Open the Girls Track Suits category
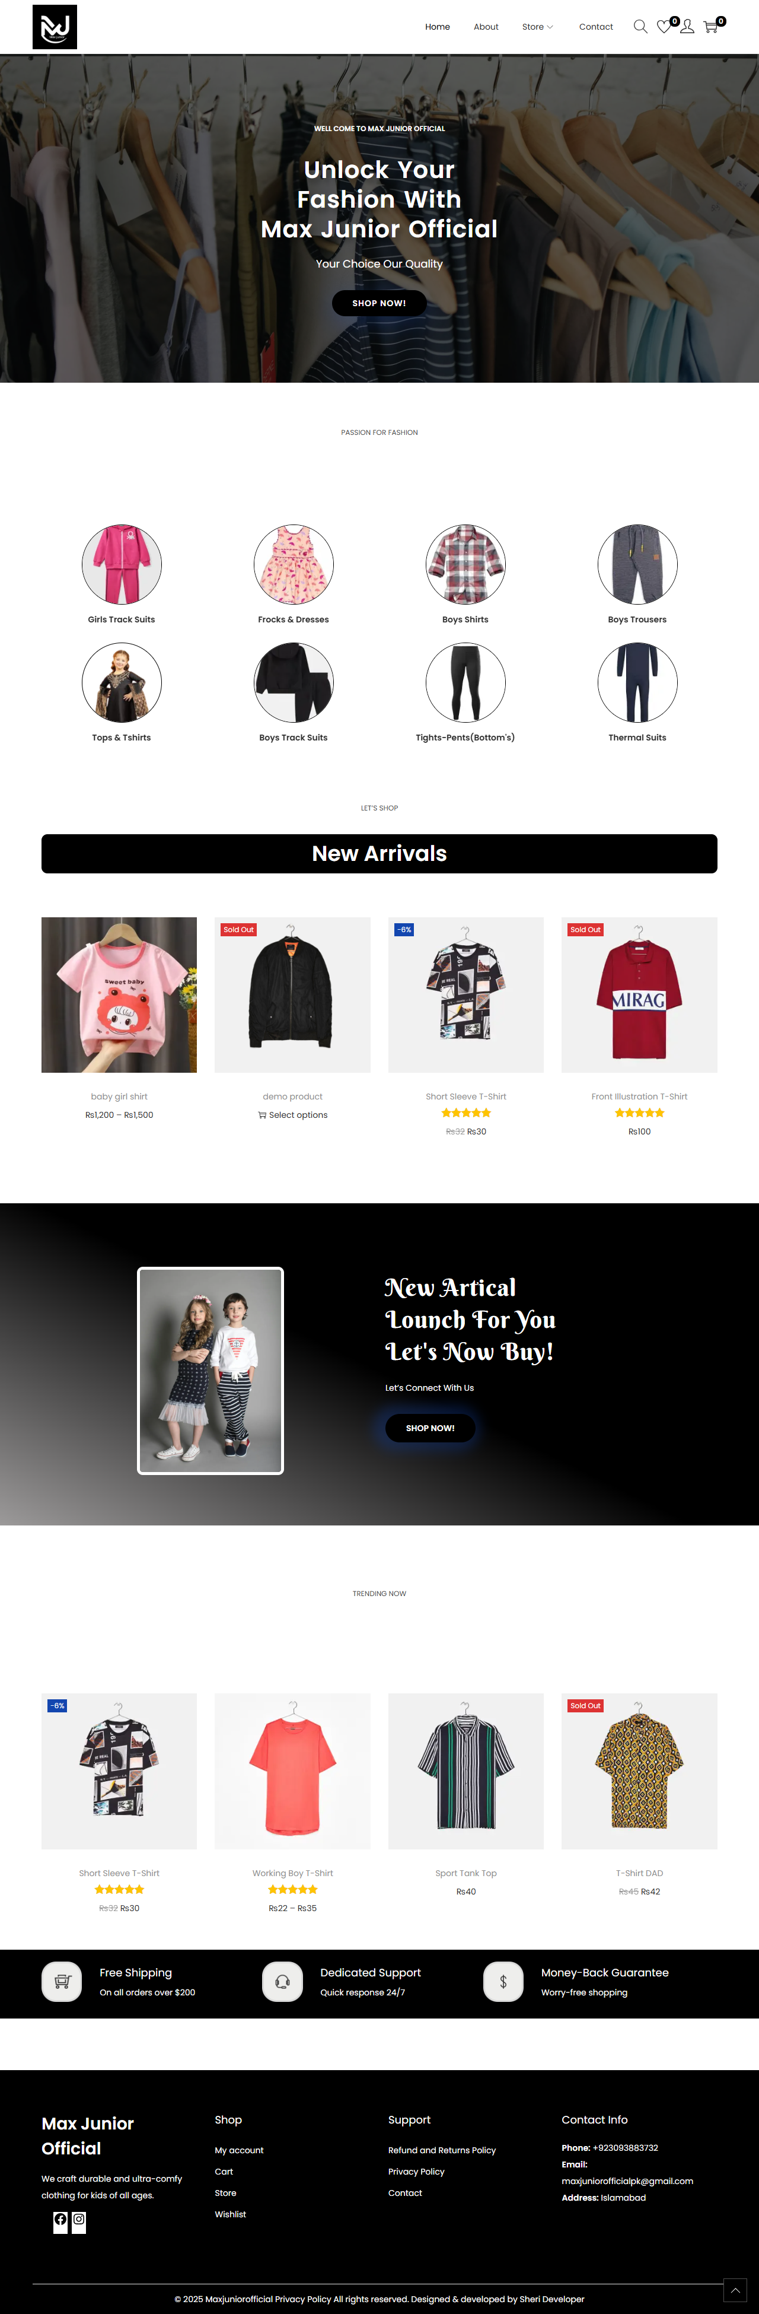 tap(121, 564)
